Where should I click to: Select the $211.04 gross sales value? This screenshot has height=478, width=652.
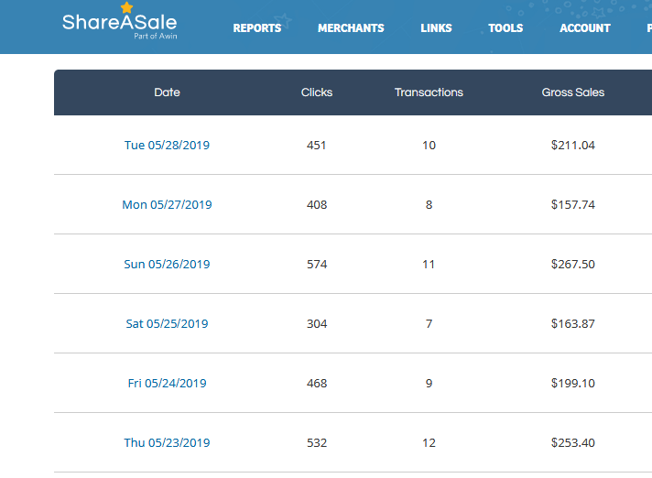573,145
